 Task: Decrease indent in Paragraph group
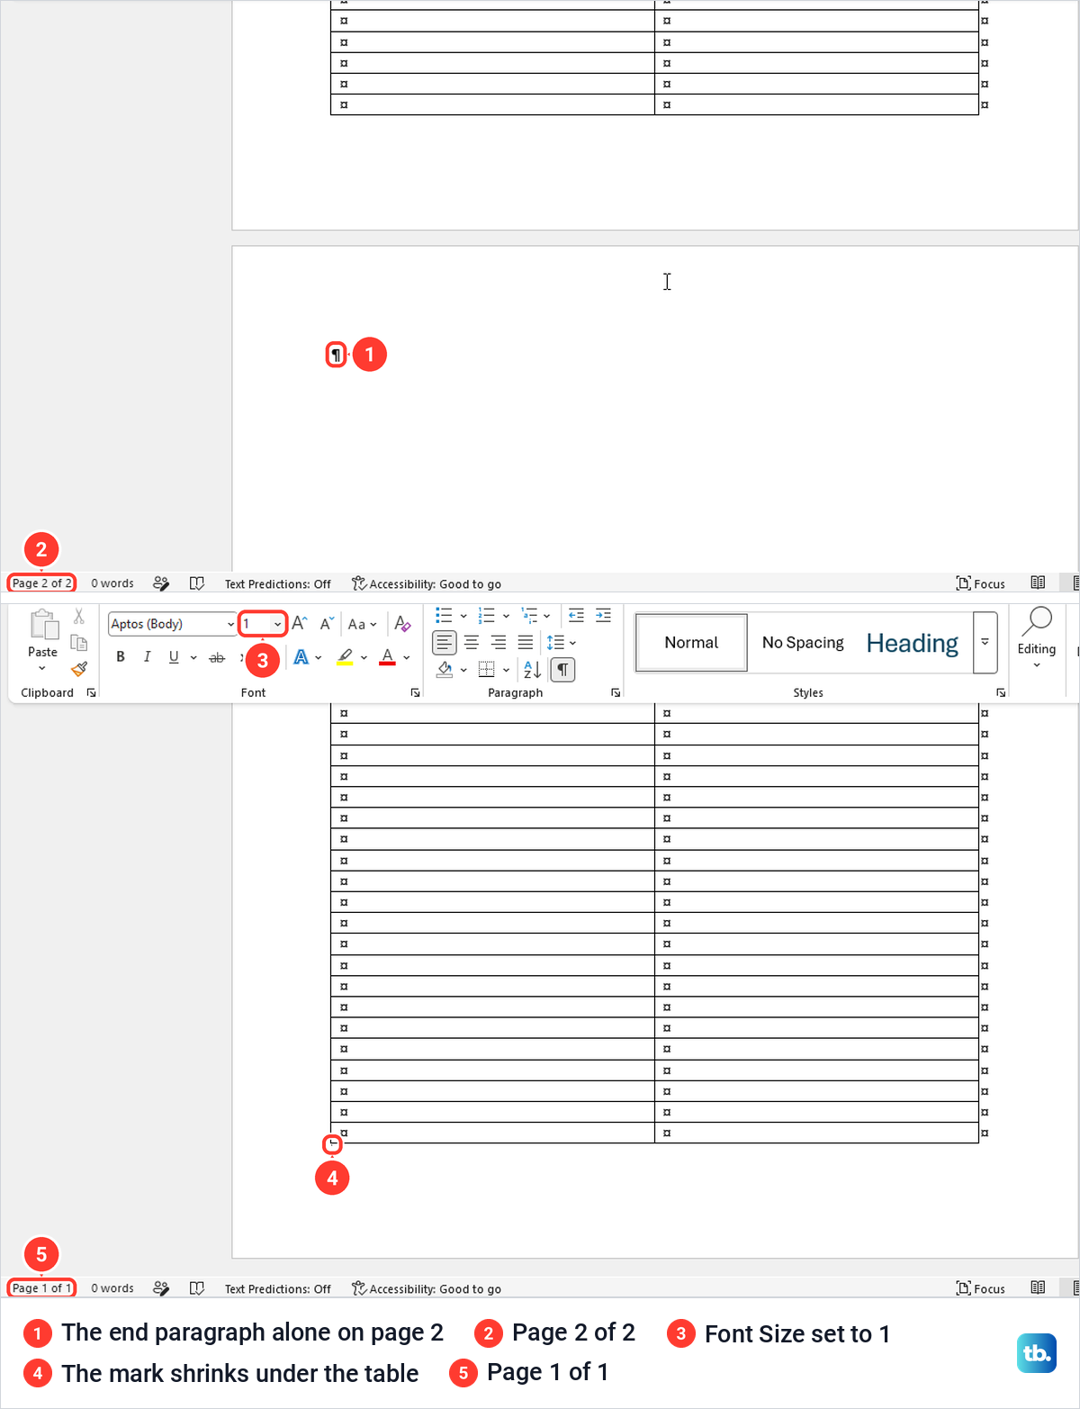[577, 616]
